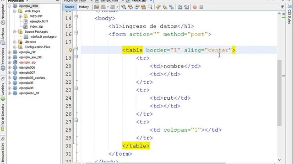Click the Configuration Files folder icon
The image size is (293, 164).
click(x=20, y=47)
